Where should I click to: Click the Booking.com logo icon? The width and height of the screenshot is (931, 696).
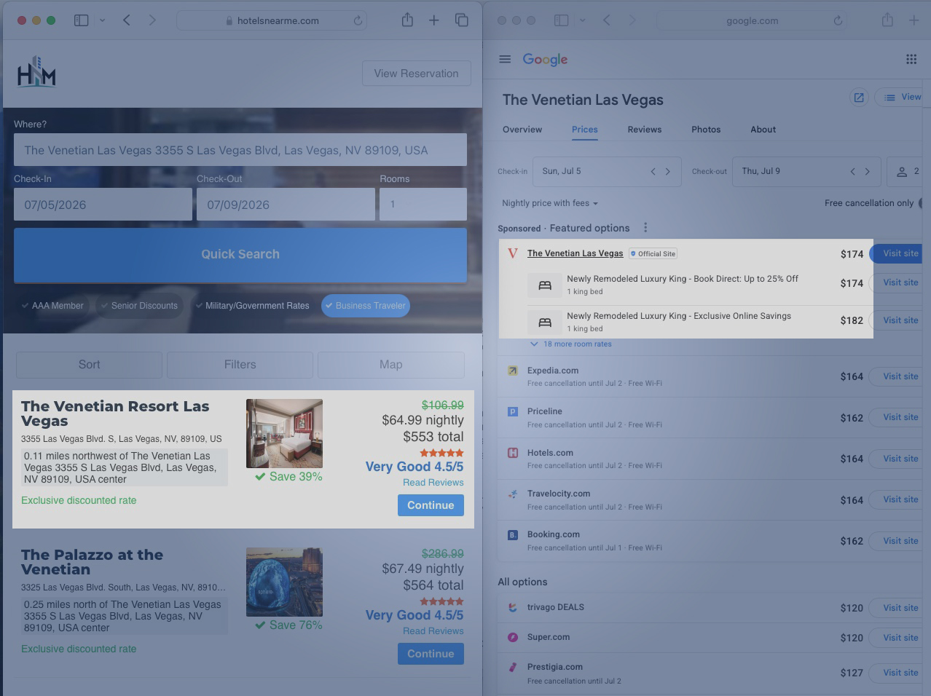coord(513,534)
